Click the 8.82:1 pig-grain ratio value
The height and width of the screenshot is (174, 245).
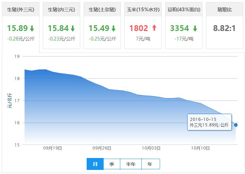point(224,28)
